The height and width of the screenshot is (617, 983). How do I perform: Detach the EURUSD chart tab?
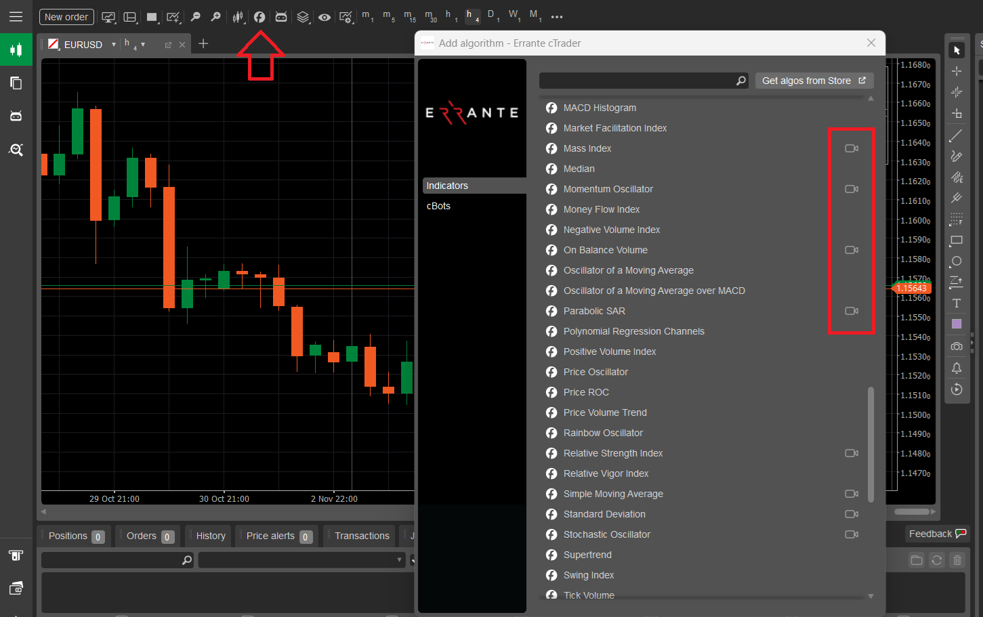tap(168, 45)
